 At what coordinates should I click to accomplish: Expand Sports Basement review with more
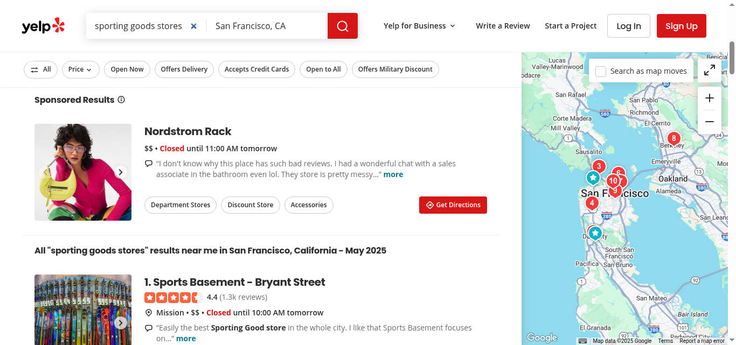186,339
